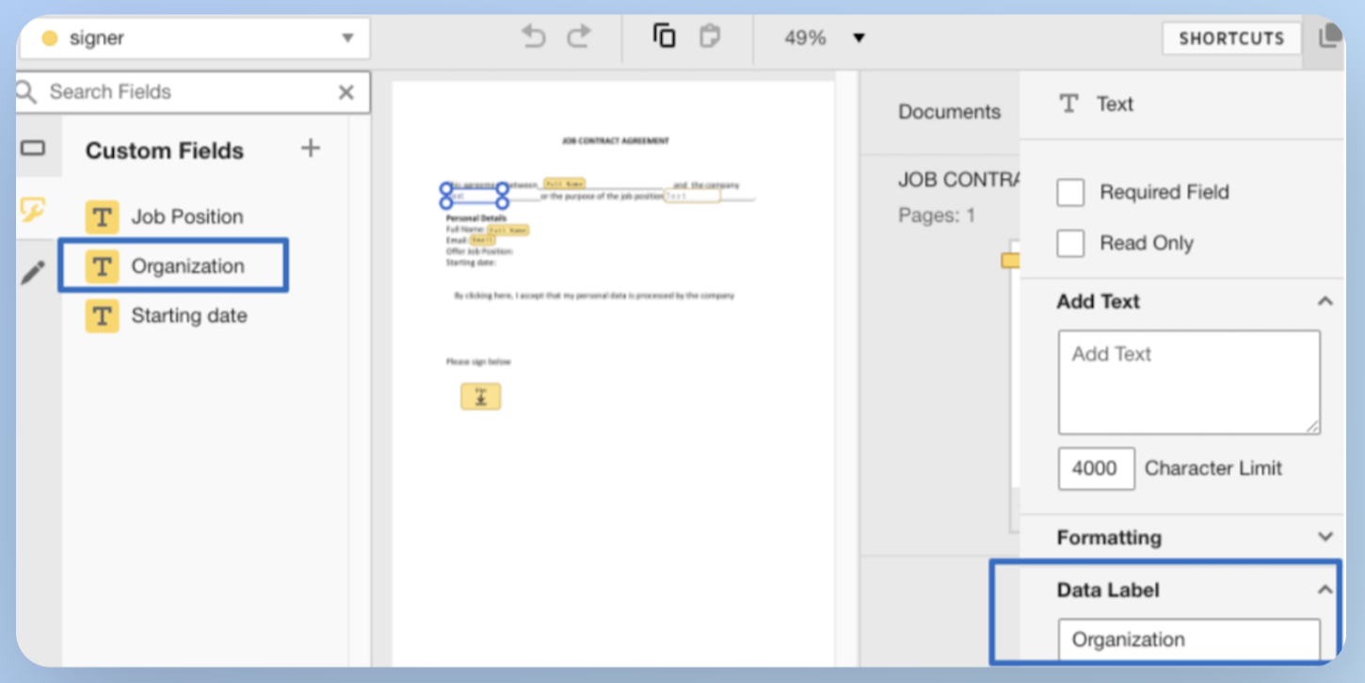Select the Full Name field under Personal Details
This screenshot has width=1365, height=683.
click(x=507, y=230)
